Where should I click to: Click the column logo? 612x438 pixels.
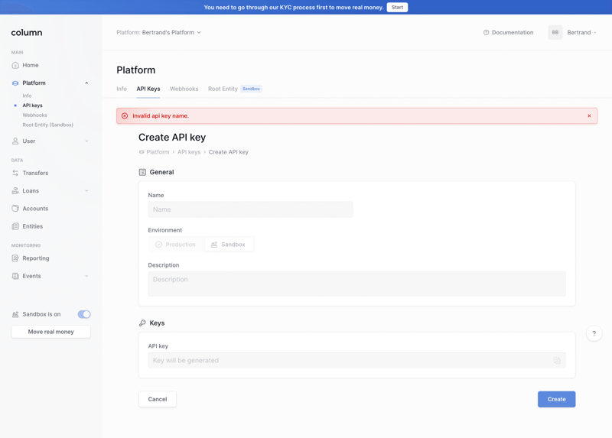coord(27,33)
